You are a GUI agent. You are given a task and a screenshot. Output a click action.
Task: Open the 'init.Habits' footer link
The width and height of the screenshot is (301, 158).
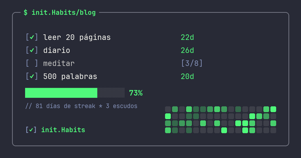click(63, 130)
